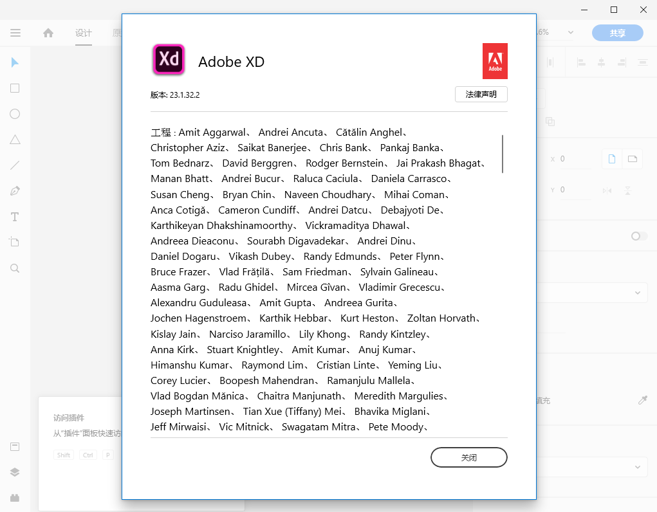Expand the scrolling dropdown in properties panel
Screen dimensions: 657x512
pyautogui.click(x=637, y=293)
